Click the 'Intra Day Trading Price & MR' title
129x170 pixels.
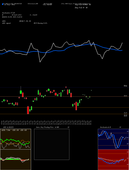[47, 127]
